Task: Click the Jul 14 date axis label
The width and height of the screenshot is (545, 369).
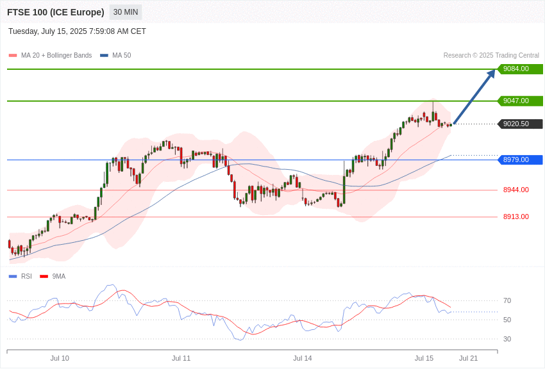Action: [x=303, y=358]
